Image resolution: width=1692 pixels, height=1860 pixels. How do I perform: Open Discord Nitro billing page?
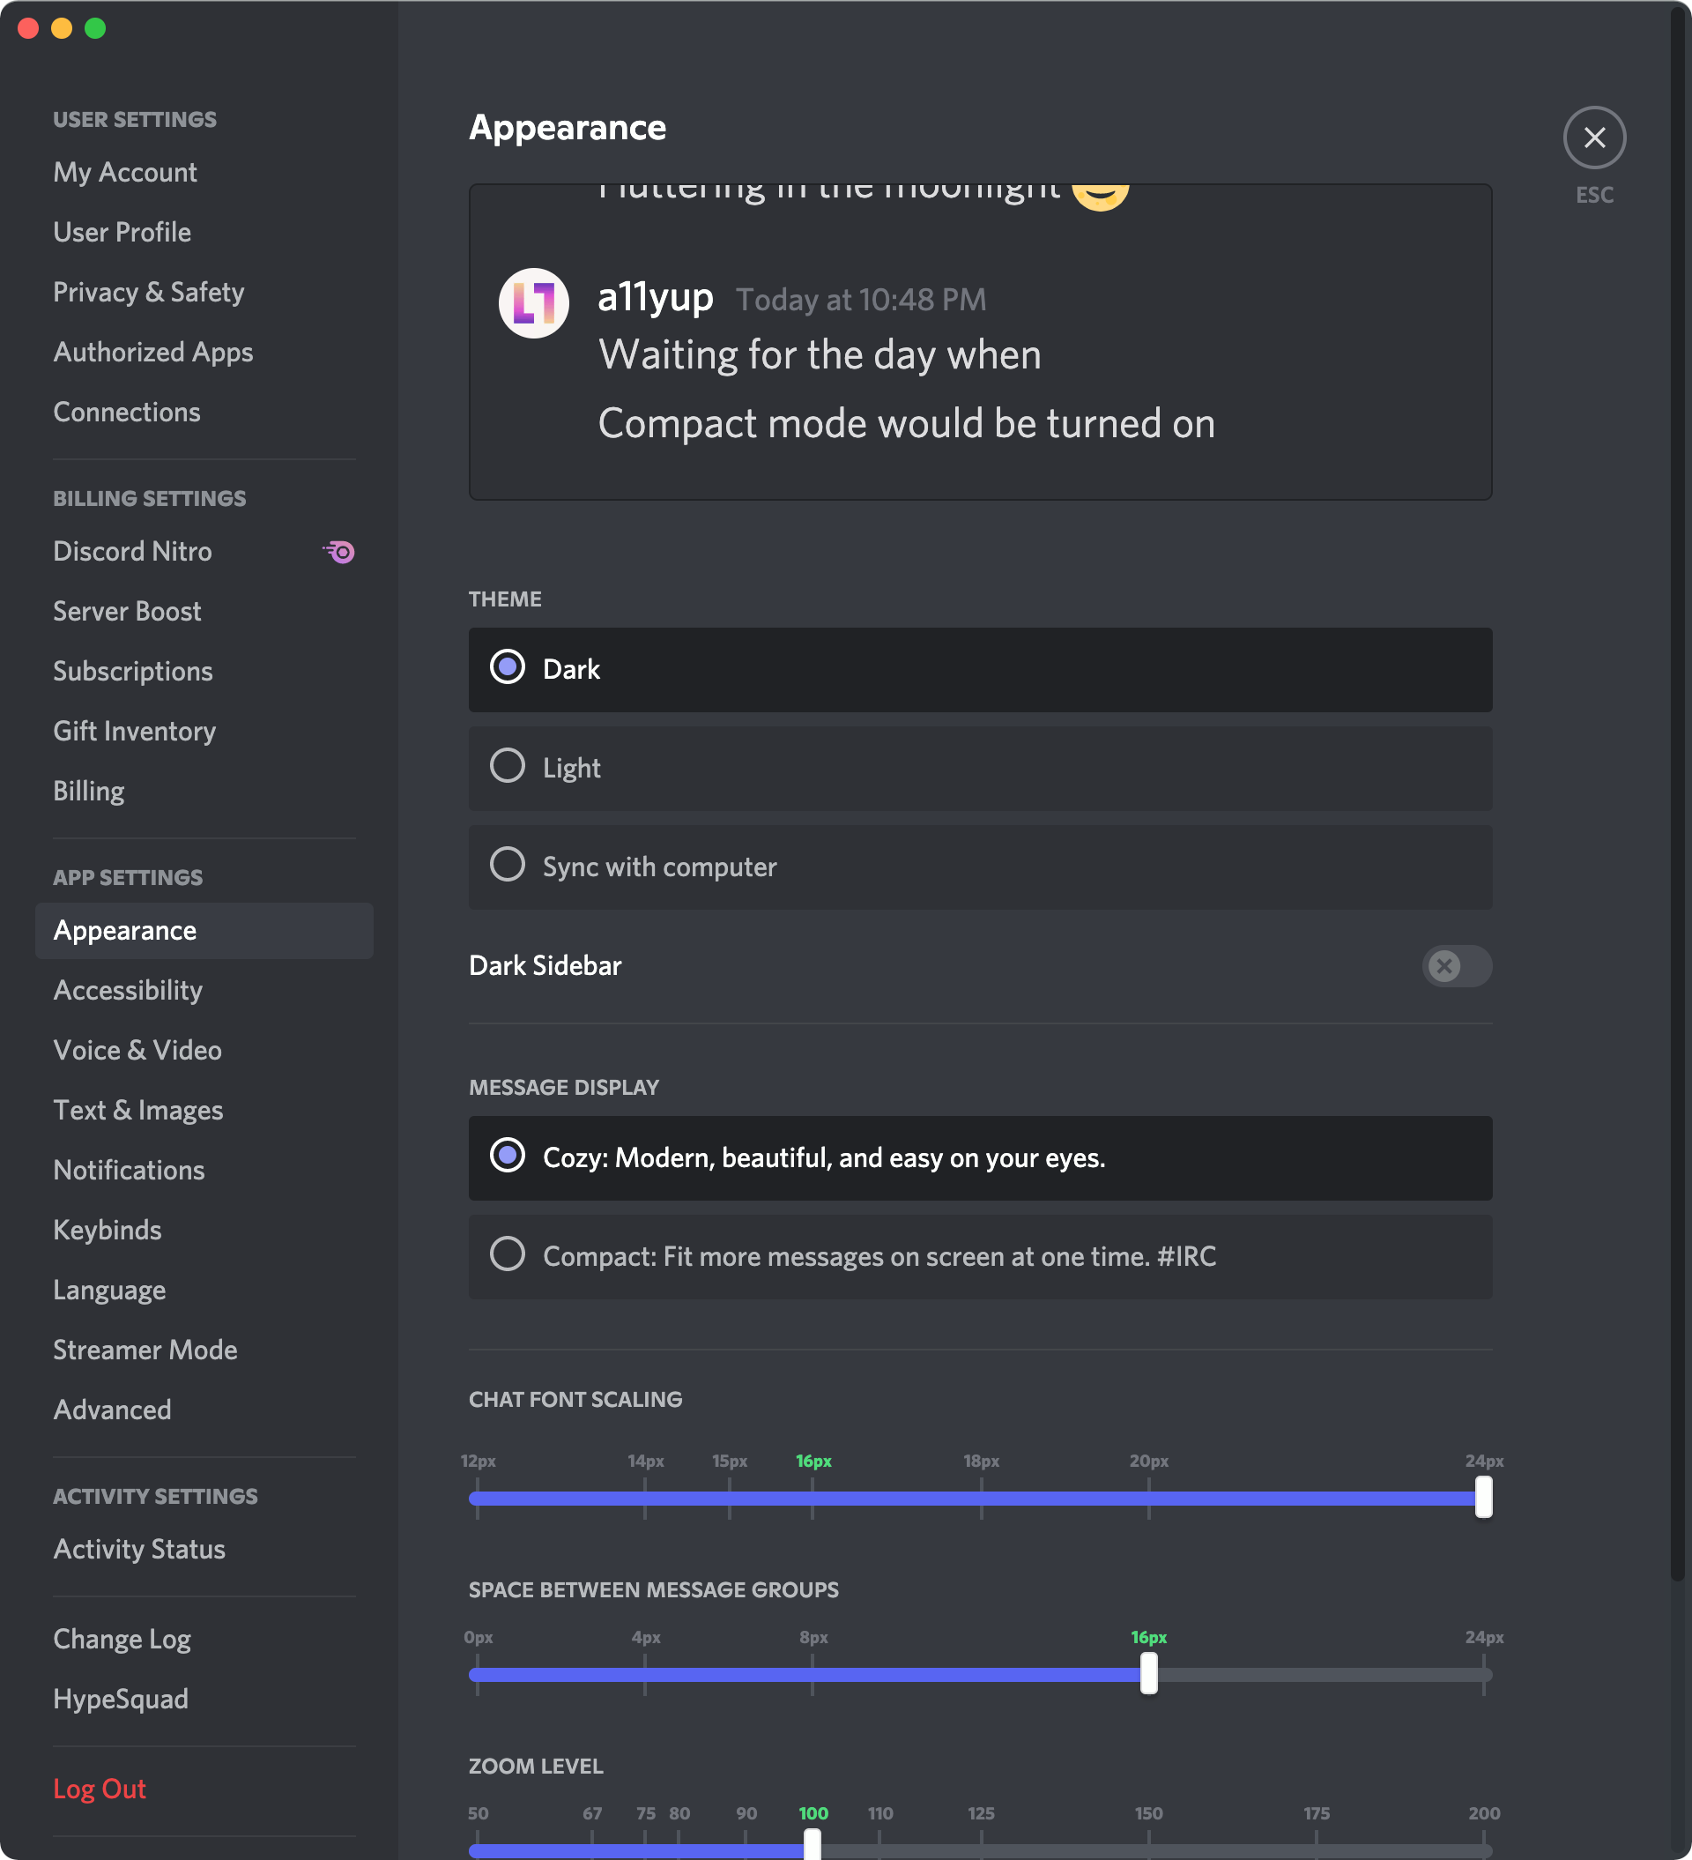pos(131,551)
